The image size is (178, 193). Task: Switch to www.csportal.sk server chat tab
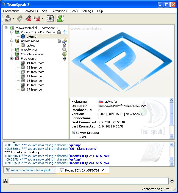29,170
